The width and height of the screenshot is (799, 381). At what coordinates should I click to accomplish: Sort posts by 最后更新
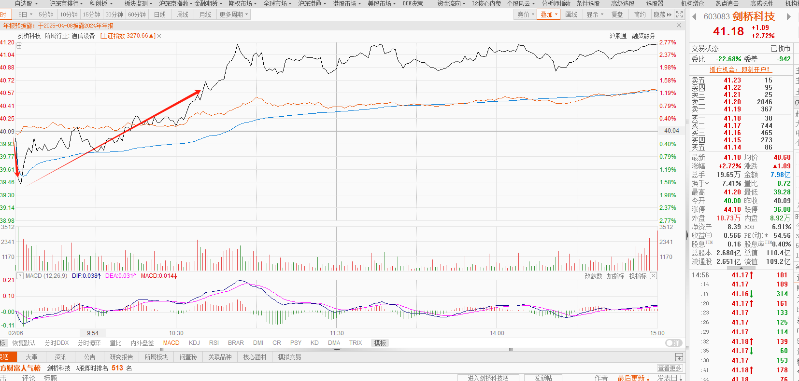634,378
